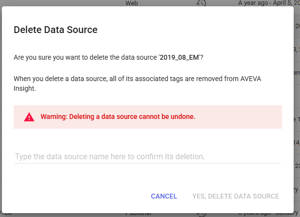The image size is (300, 217).
Task: Click the partially hidden 'Publisher' label at bottom
Action: pos(139,215)
